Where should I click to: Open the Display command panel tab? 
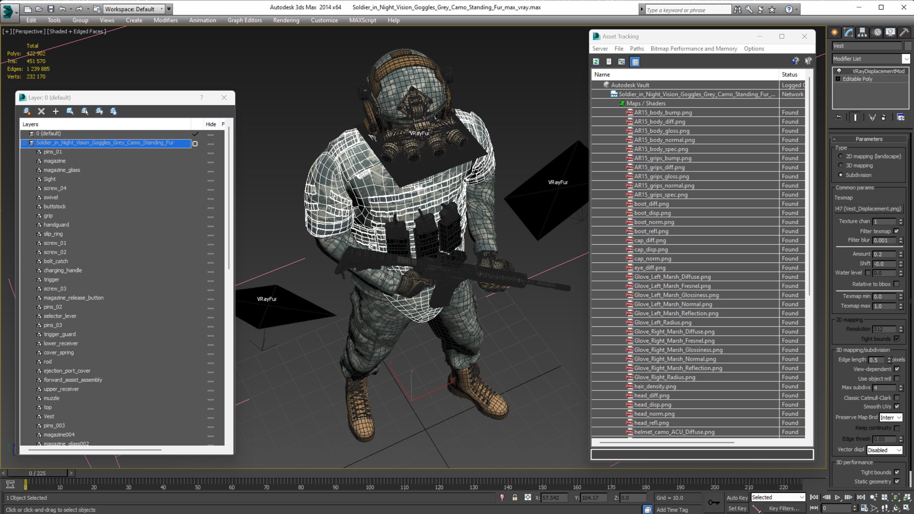click(x=890, y=32)
